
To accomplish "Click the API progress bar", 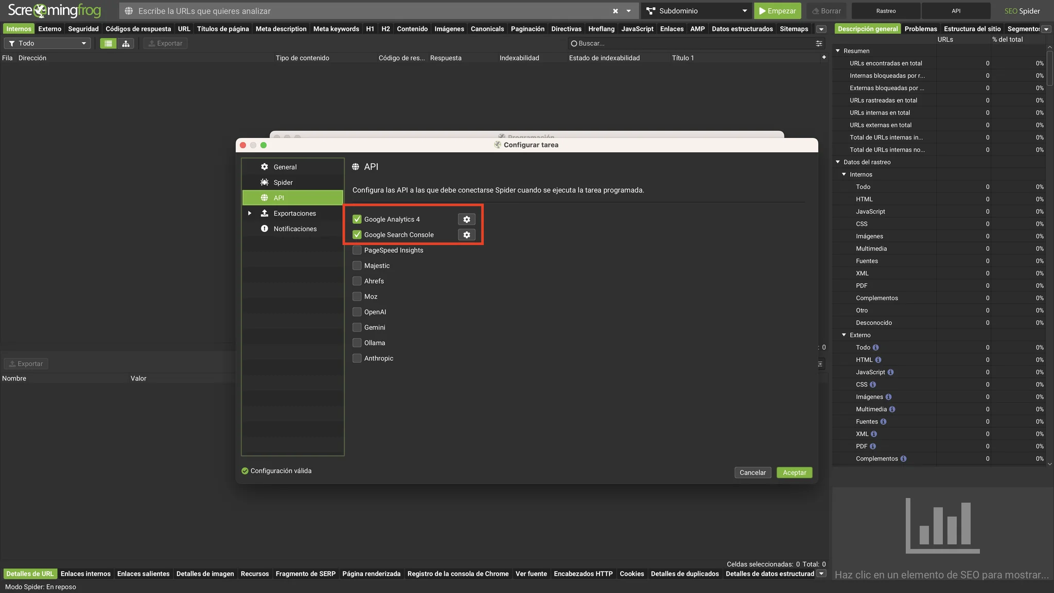I will click(x=956, y=11).
